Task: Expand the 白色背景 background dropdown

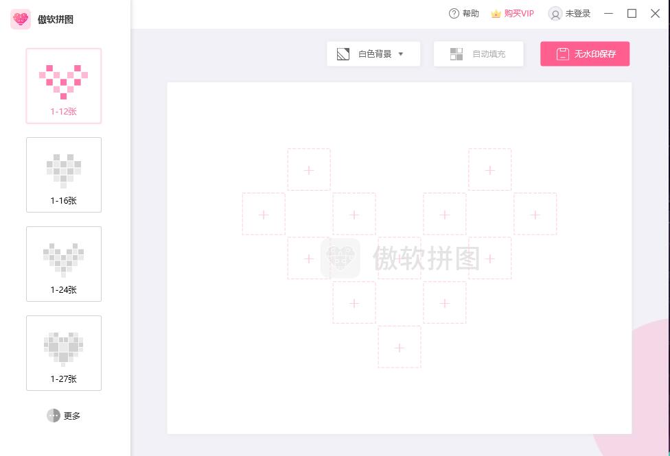Action: pyautogui.click(x=373, y=53)
